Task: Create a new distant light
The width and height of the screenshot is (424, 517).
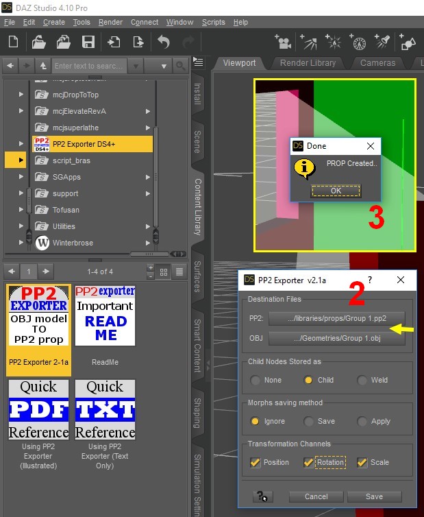Action: (309, 43)
